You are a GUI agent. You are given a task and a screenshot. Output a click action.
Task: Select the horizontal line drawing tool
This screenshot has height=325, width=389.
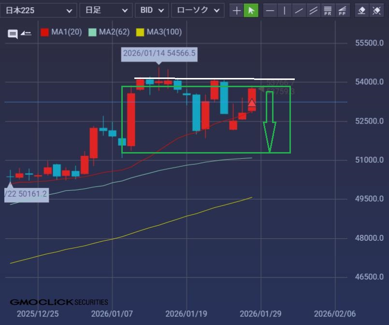click(x=271, y=10)
